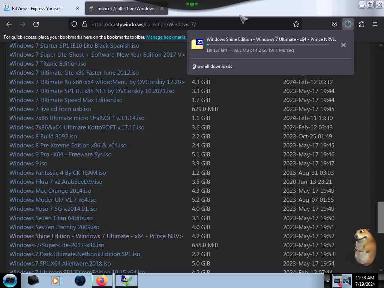The height and width of the screenshot is (288, 384).
Task: Open the volume speaker tray icon
Action: pyautogui.click(x=347, y=281)
